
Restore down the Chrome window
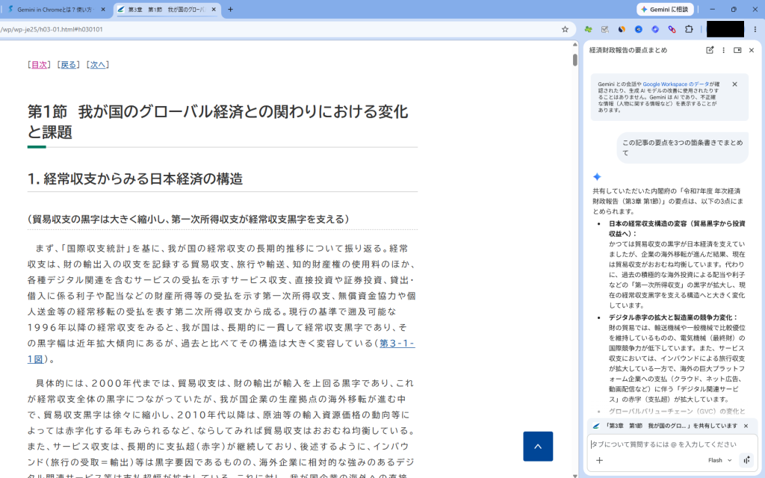734,9
